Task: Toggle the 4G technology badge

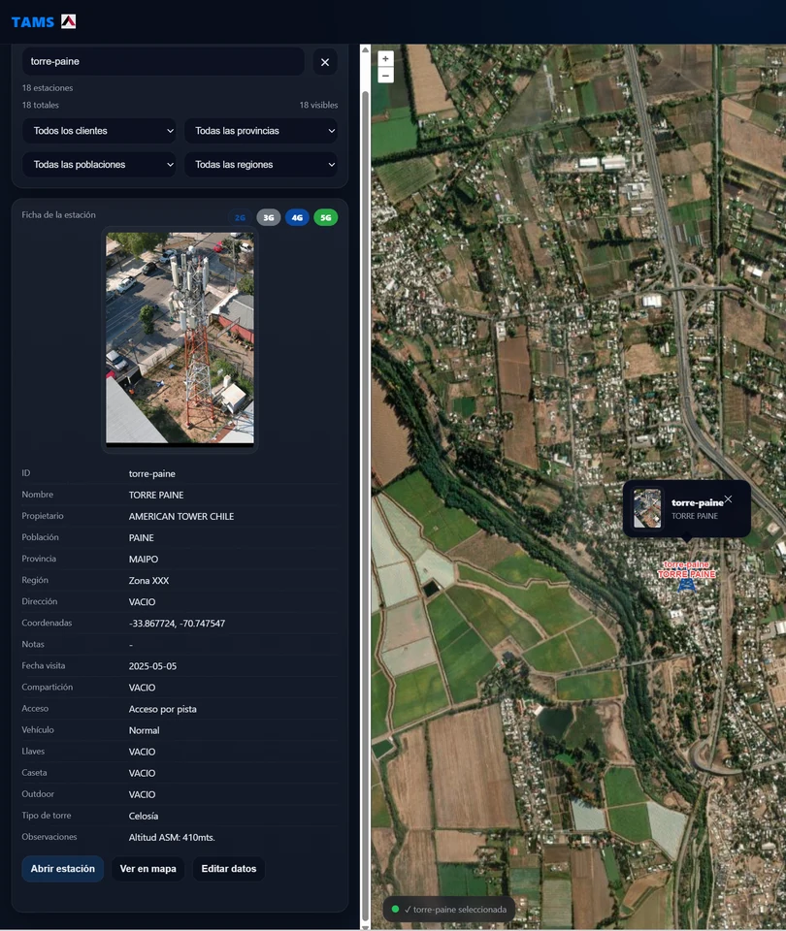Action: click(297, 217)
